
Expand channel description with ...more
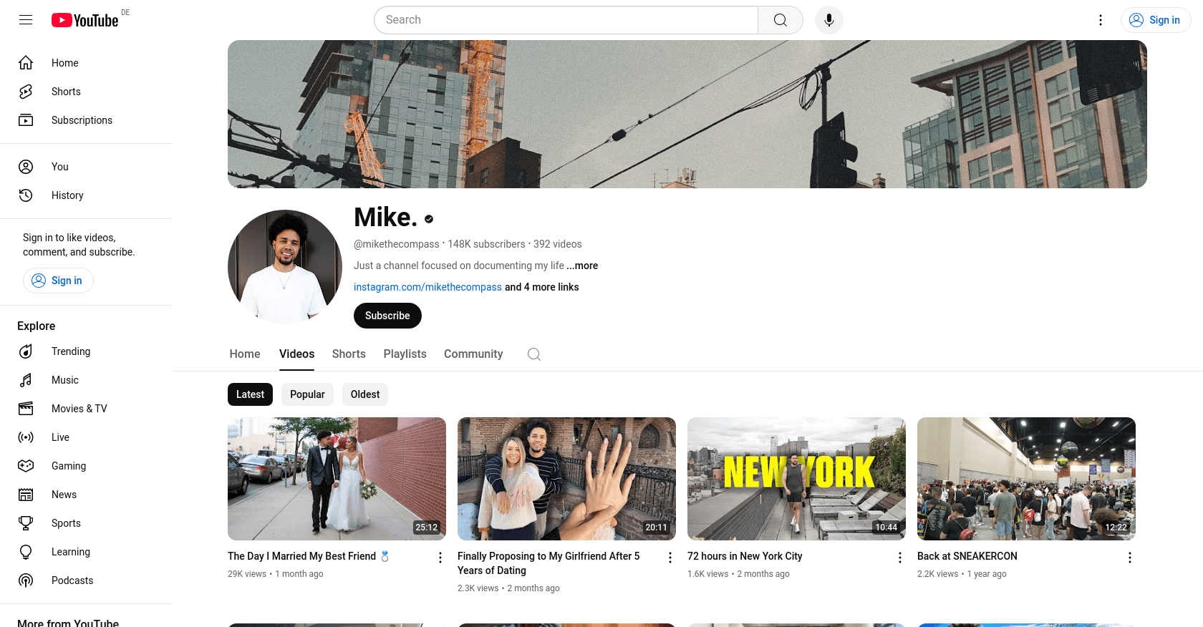tap(583, 266)
